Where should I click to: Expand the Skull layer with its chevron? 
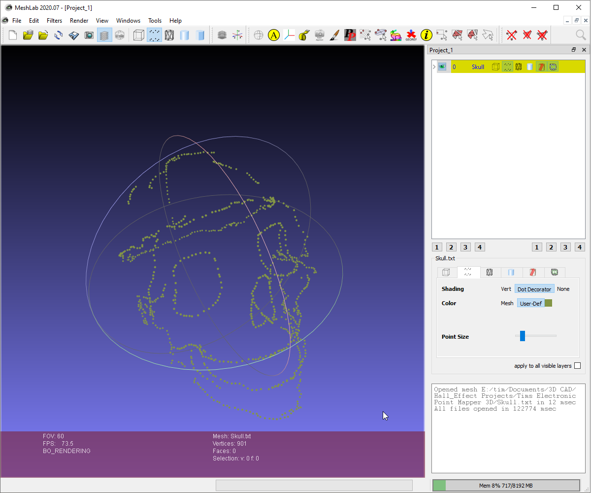pyautogui.click(x=433, y=66)
